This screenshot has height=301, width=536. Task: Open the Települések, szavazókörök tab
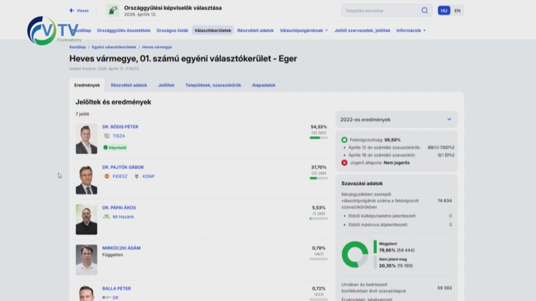click(x=213, y=85)
